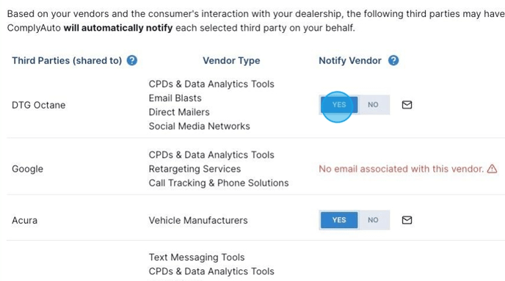Image resolution: width=505 pixels, height=281 pixels.
Task: Click Email Blasts under DTG Octane
Action: tap(175, 98)
